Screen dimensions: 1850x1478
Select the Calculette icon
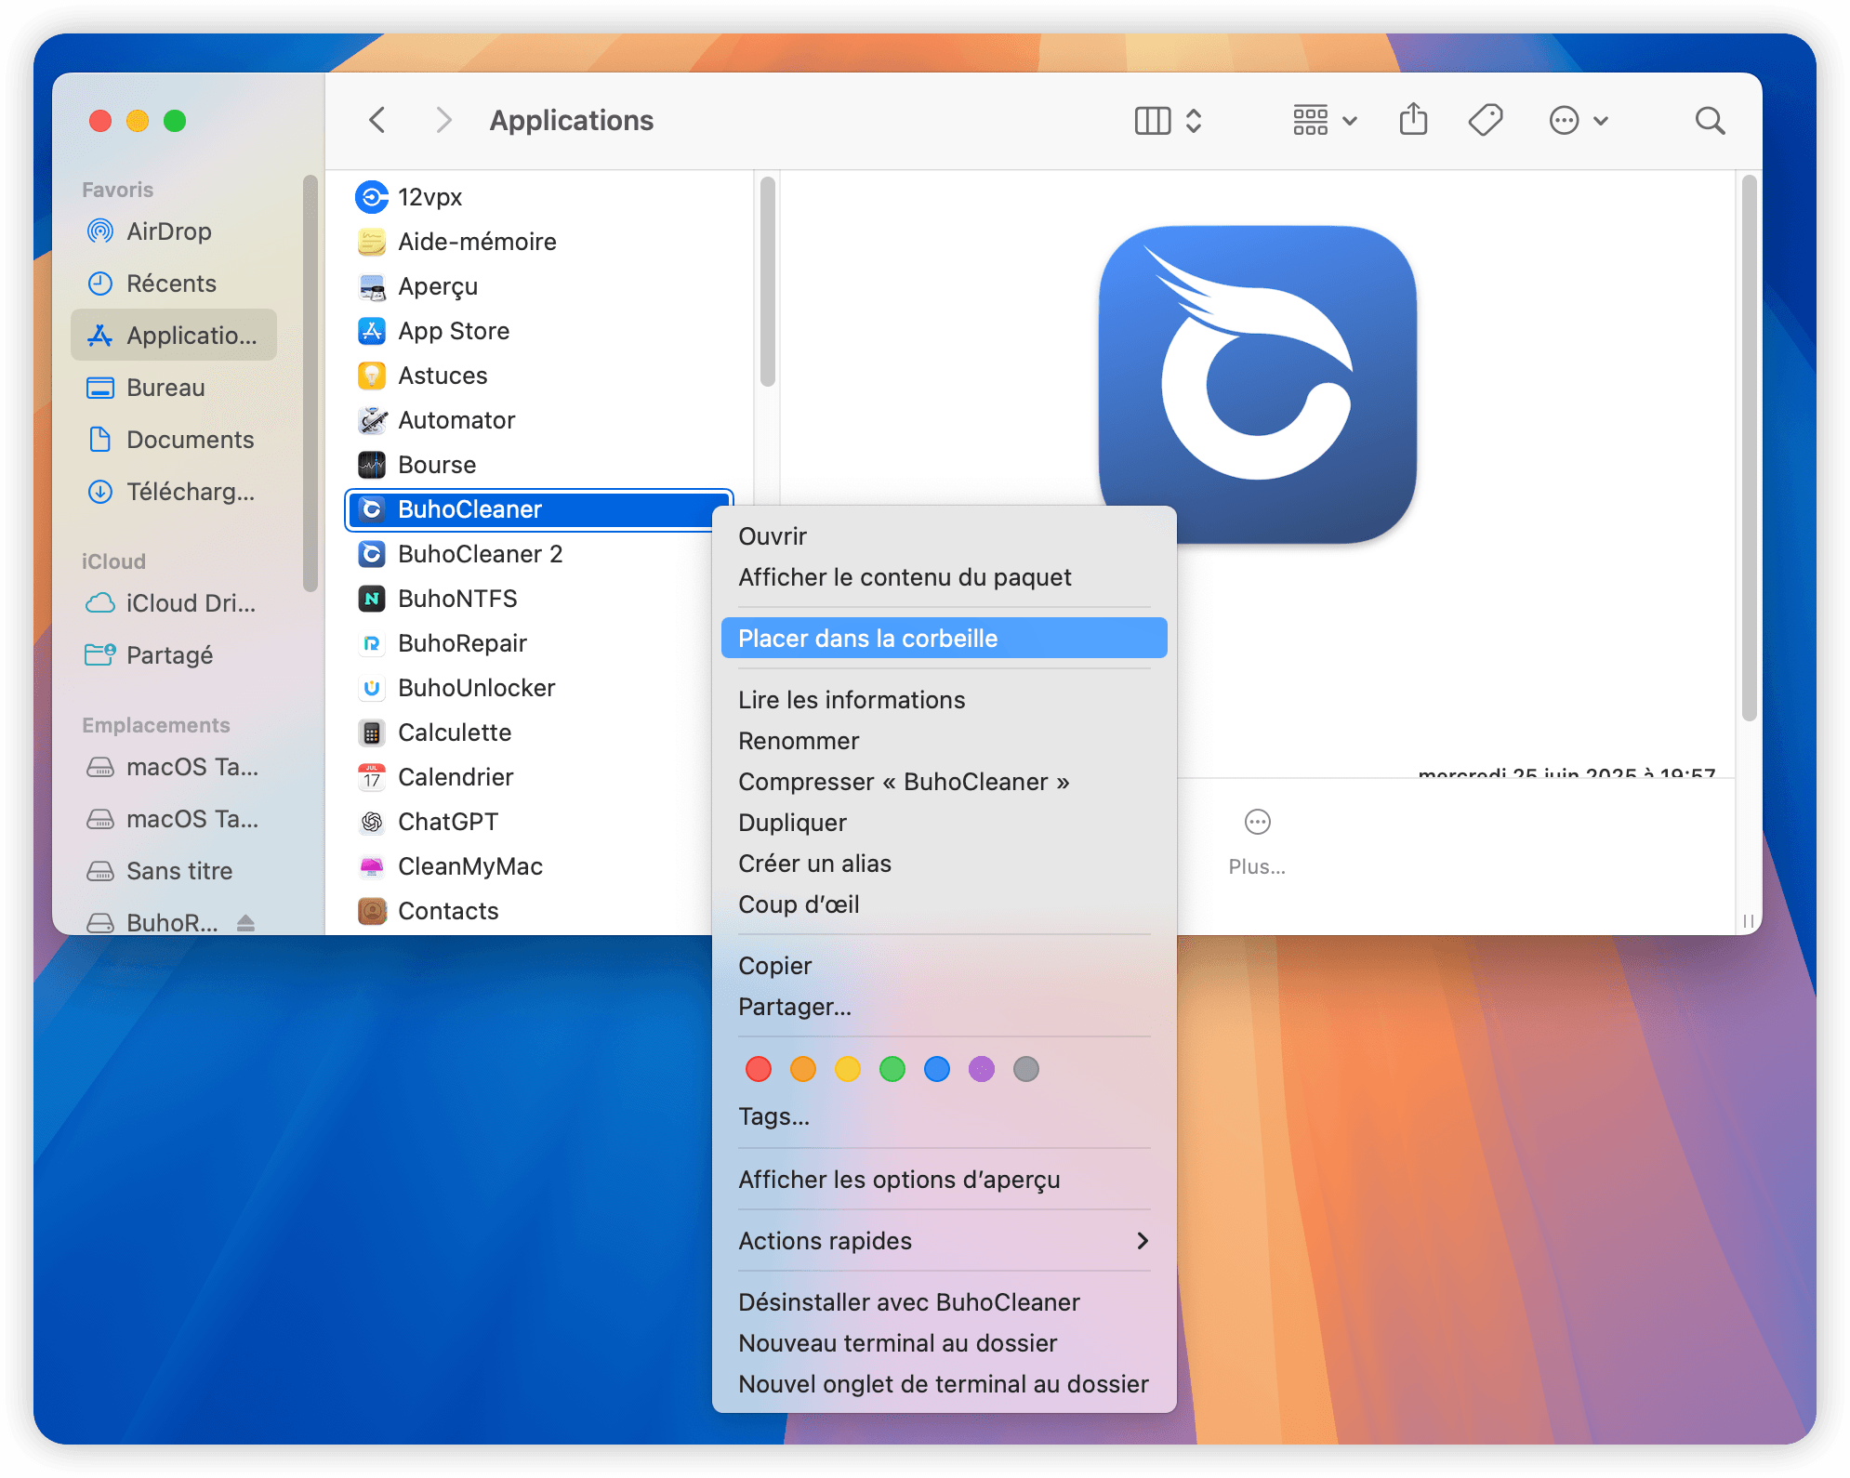tap(372, 732)
